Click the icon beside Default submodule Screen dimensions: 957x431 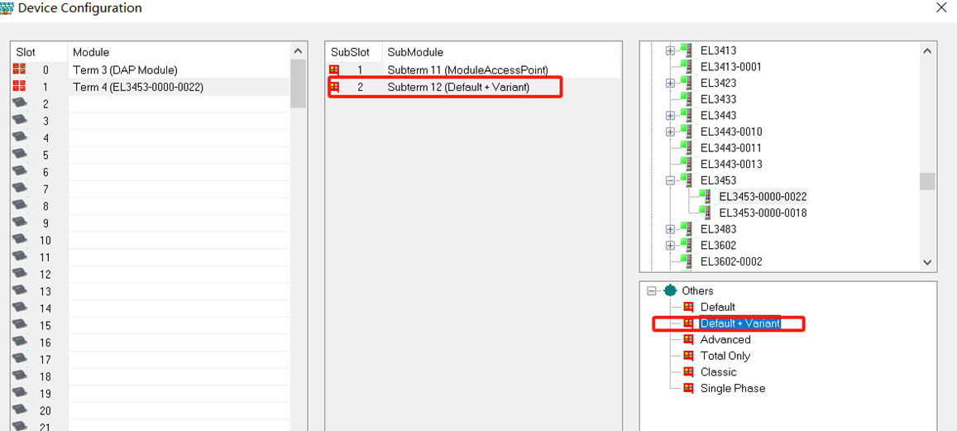[x=688, y=306]
